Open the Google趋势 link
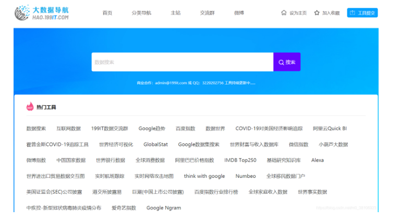Screen dimensions: 413x220 [x=152, y=129]
